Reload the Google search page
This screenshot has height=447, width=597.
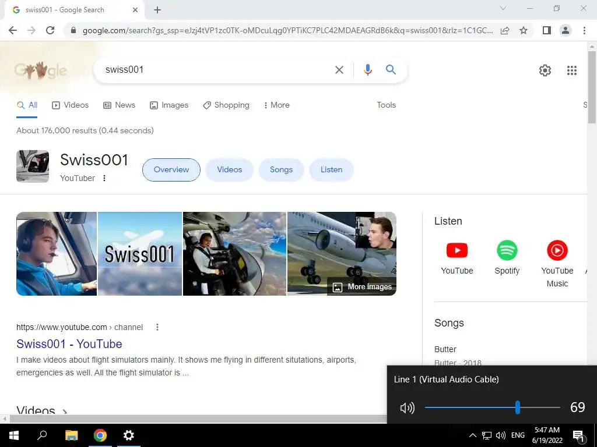coord(50,30)
